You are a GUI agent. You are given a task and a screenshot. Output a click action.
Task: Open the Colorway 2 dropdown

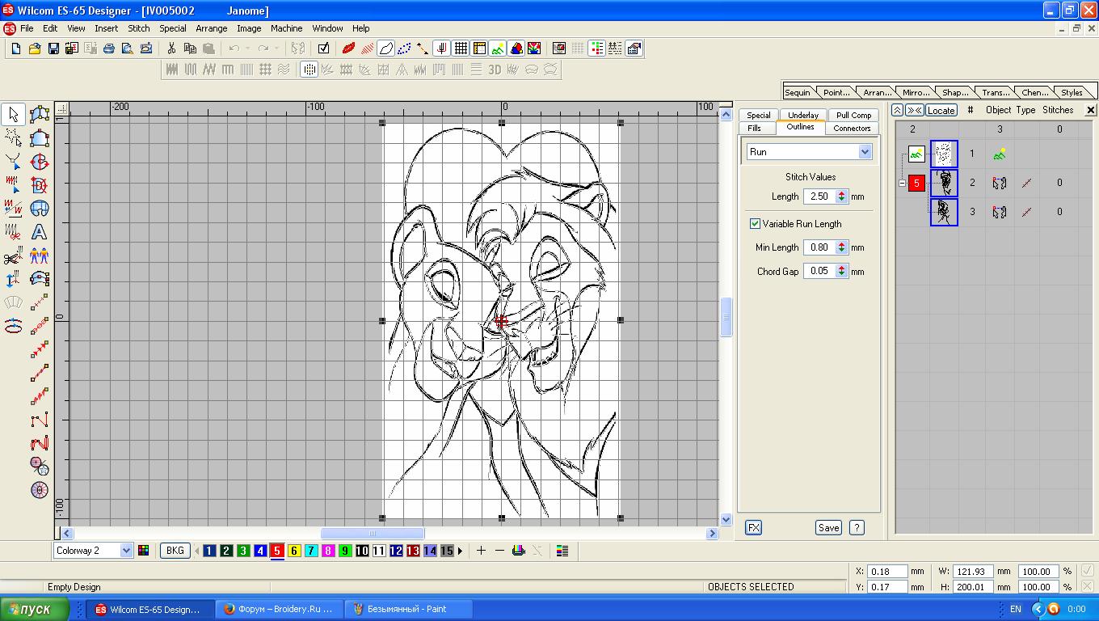(x=125, y=551)
